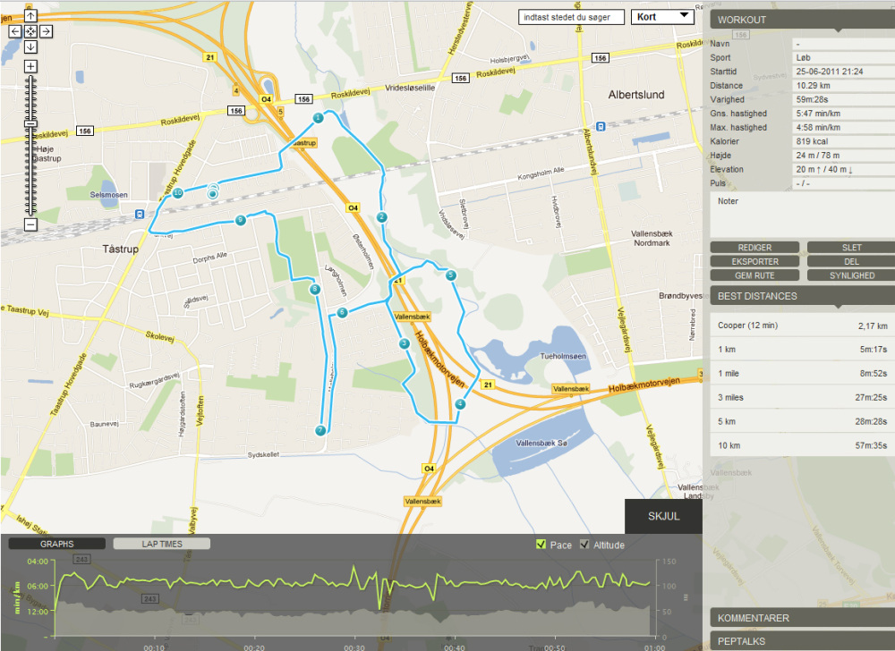The height and width of the screenshot is (651, 895).
Task: Click the EKSPORTER button
Action: click(x=754, y=262)
